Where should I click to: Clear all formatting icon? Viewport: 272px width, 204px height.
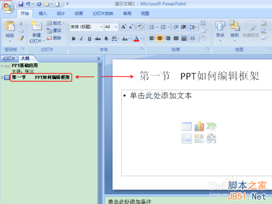140,27
